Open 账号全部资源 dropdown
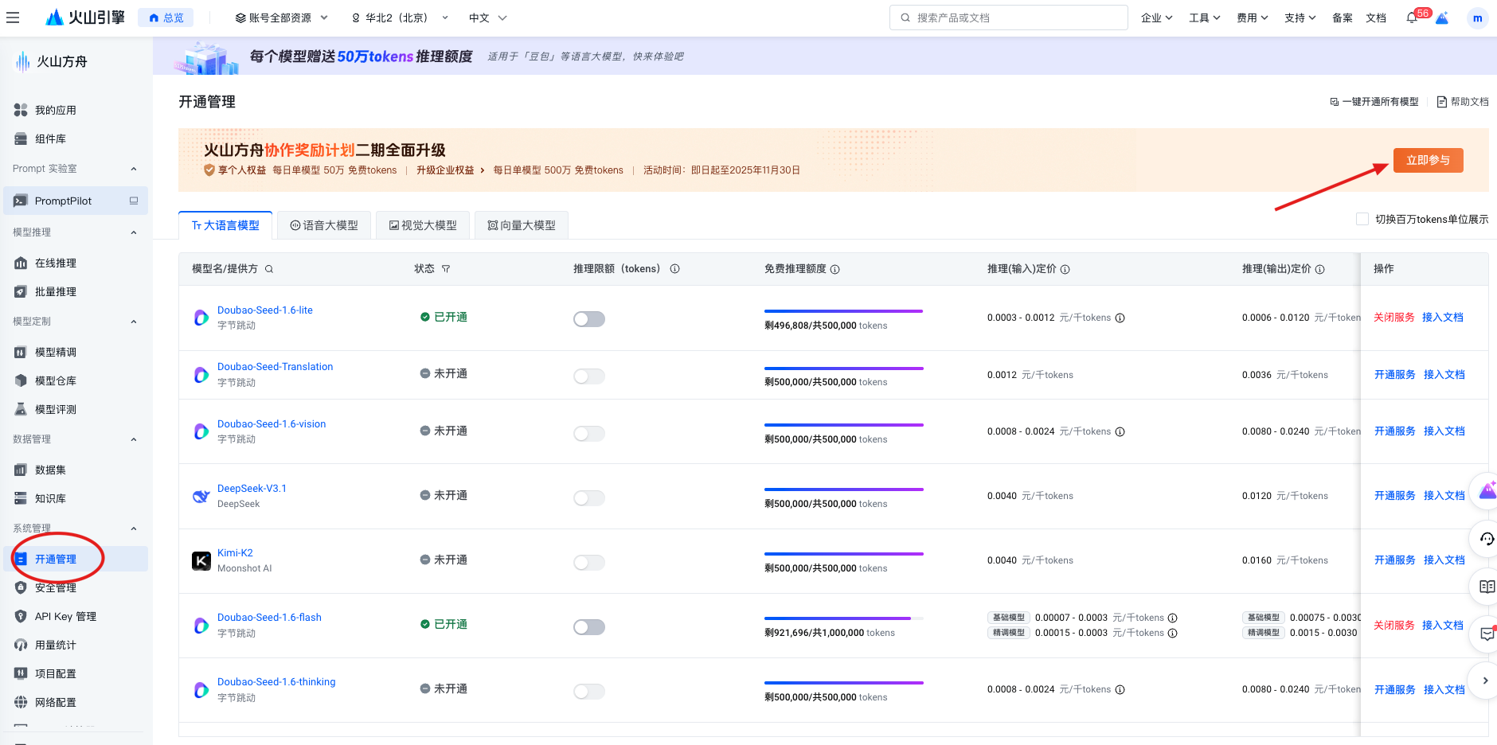 coord(281,18)
